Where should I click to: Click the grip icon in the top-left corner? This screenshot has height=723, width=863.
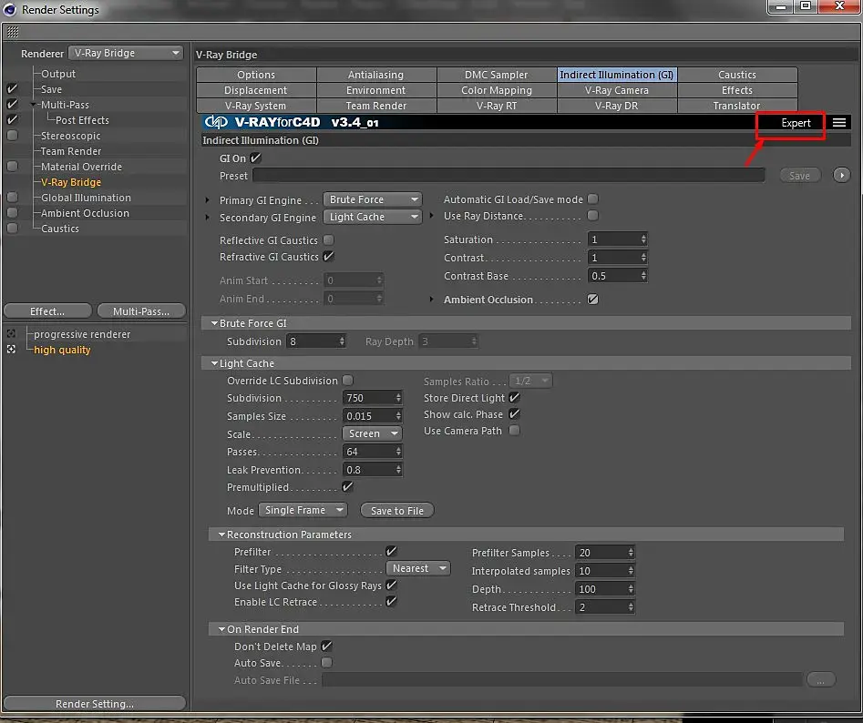click(13, 32)
